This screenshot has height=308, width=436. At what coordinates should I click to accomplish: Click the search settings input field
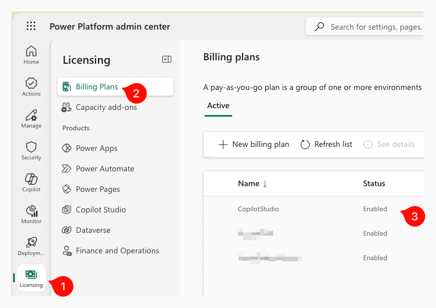(373, 26)
